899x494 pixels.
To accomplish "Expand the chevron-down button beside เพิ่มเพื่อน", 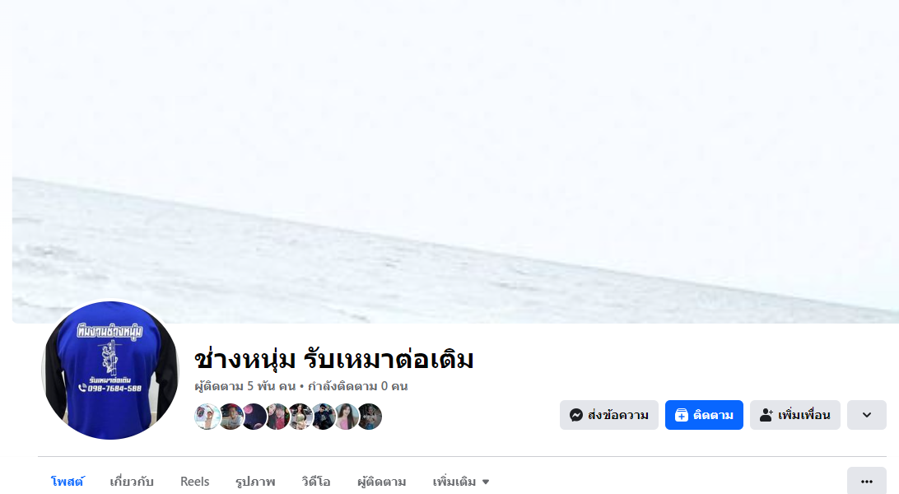I will point(867,415).
